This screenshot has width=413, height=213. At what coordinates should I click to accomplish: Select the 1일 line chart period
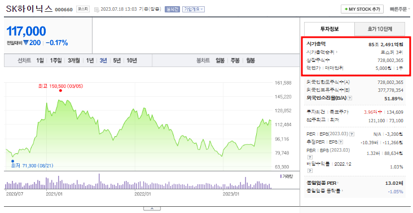40,60
